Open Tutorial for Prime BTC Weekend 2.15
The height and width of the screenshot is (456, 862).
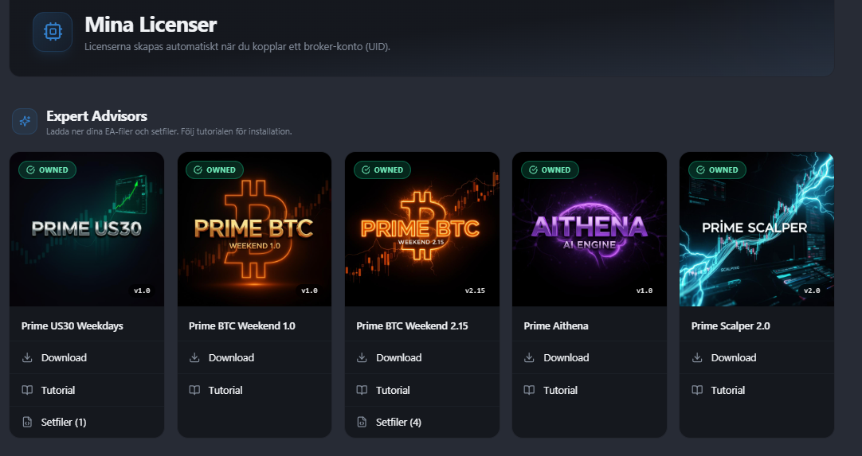(422, 390)
